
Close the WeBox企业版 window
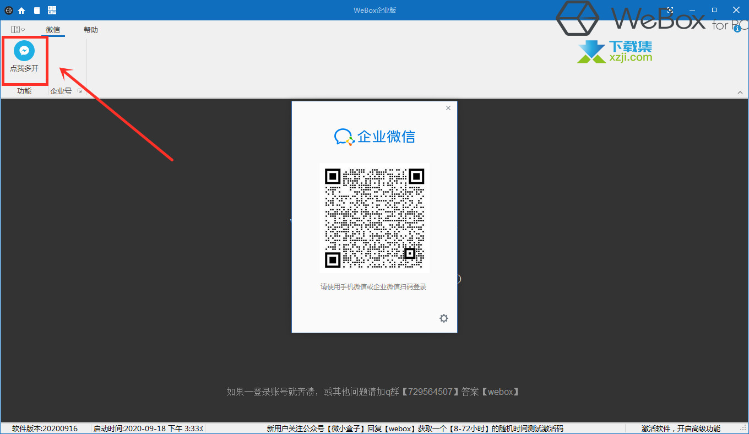[x=736, y=10]
